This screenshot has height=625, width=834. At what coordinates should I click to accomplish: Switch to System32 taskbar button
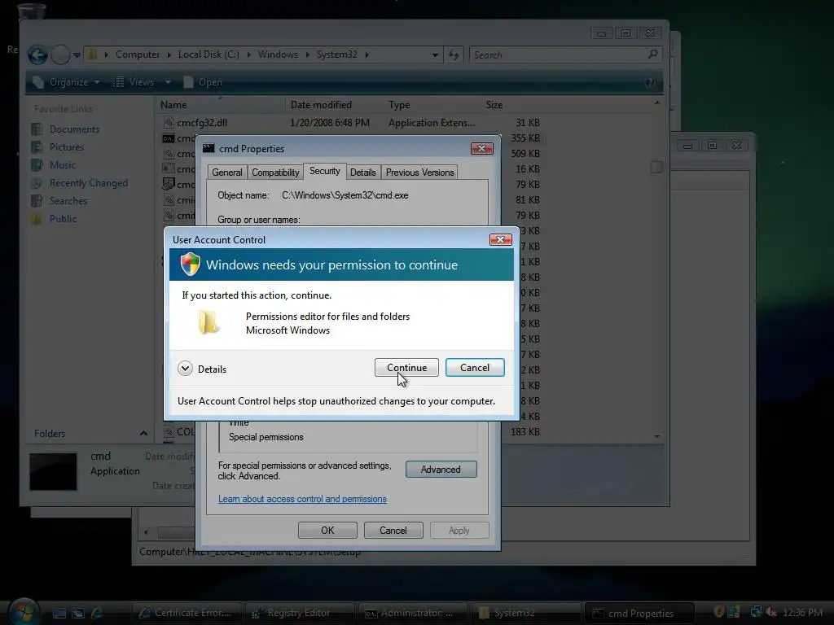click(x=526, y=613)
